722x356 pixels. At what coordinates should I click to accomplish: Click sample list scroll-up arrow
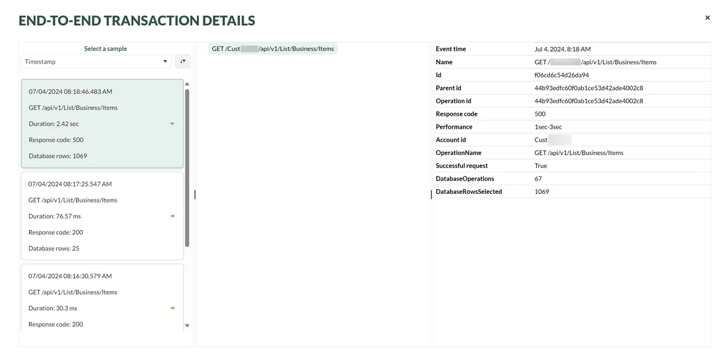(187, 84)
